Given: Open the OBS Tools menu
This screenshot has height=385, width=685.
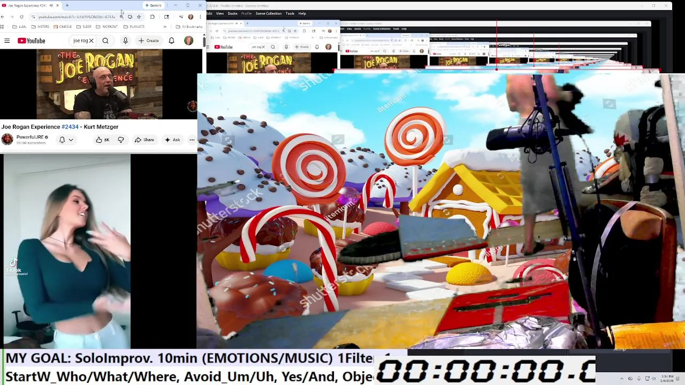Looking at the screenshot, I should point(290,13).
